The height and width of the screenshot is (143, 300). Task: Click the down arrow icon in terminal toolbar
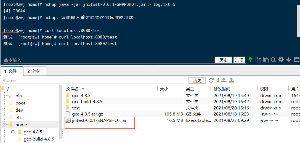click(x=288, y=60)
